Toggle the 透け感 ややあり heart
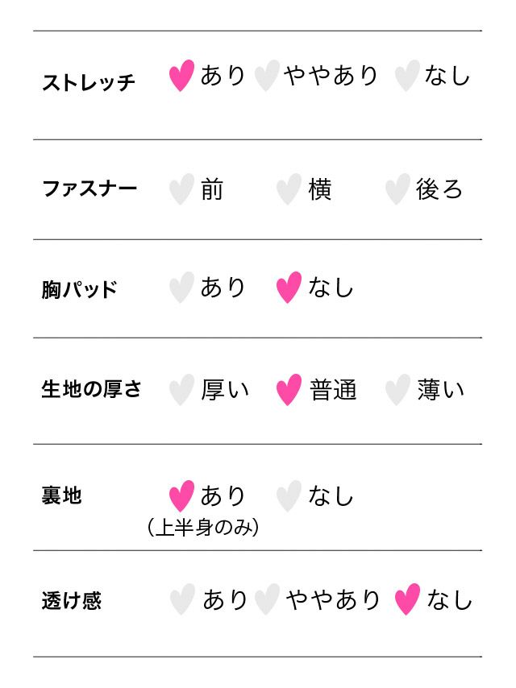The image size is (516, 688). pos(267,600)
